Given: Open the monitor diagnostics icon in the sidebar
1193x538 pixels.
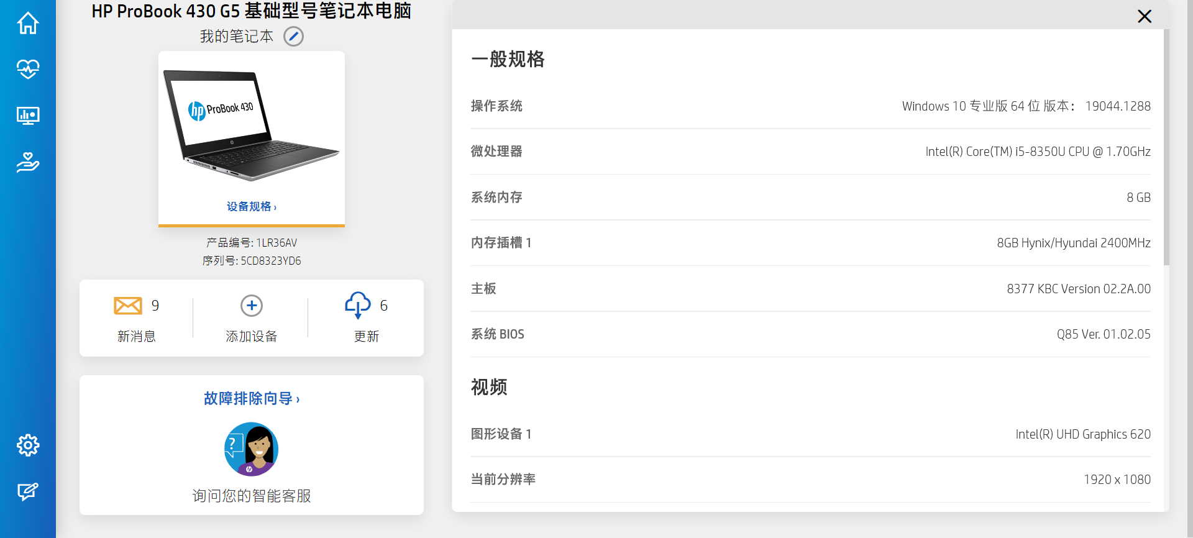Looking at the screenshot, I should coord(28,116).
